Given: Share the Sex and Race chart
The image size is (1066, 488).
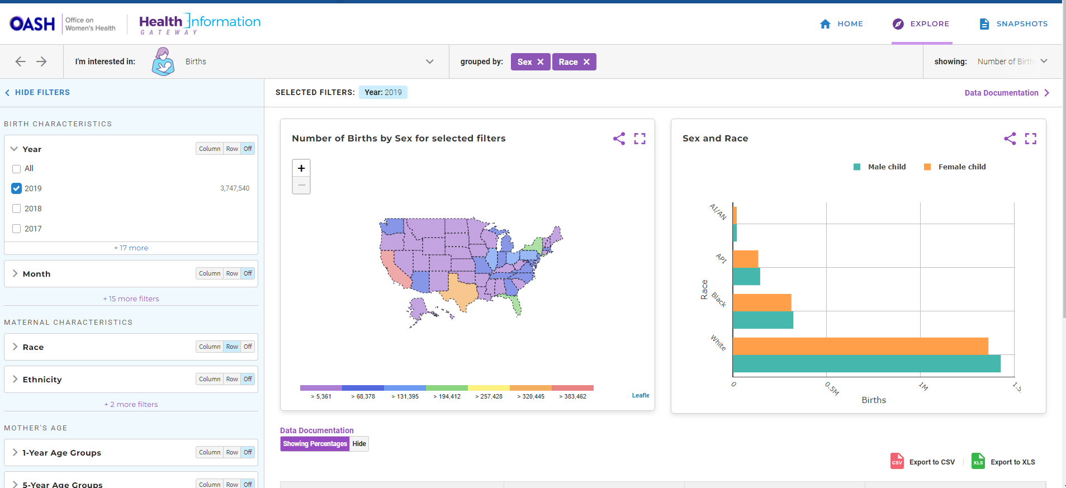Looking at the screenshot, I should point(1010,139).
